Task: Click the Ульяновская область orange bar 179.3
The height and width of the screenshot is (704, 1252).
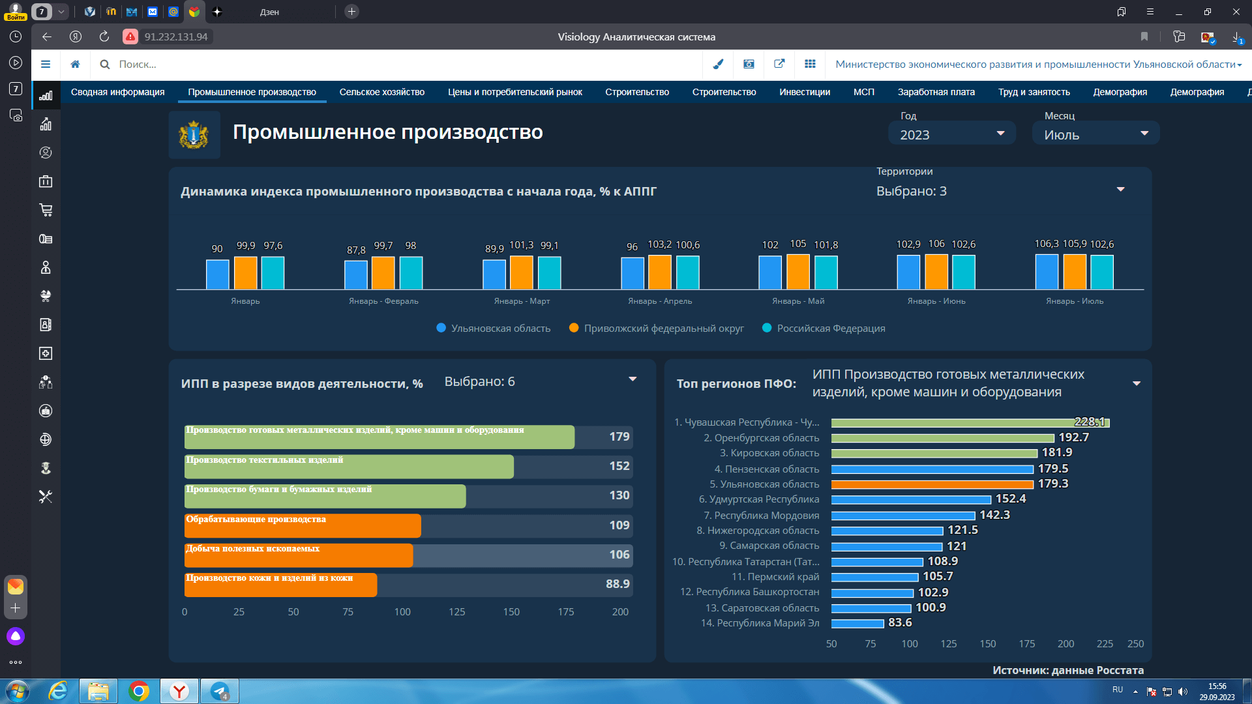Action: [932, 484]
